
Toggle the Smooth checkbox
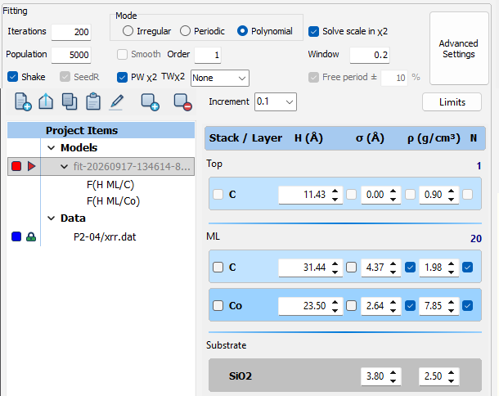coord(122,54)
